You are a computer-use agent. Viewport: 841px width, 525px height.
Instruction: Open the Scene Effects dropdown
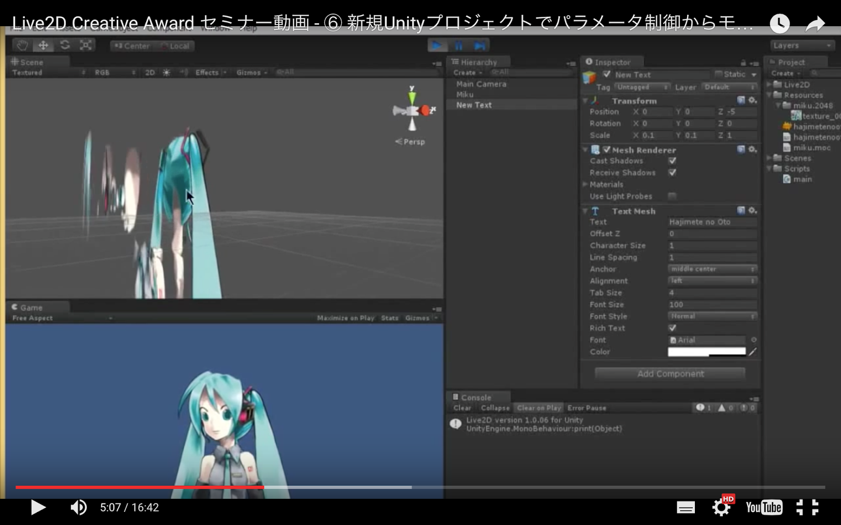[x=210, y=72]
